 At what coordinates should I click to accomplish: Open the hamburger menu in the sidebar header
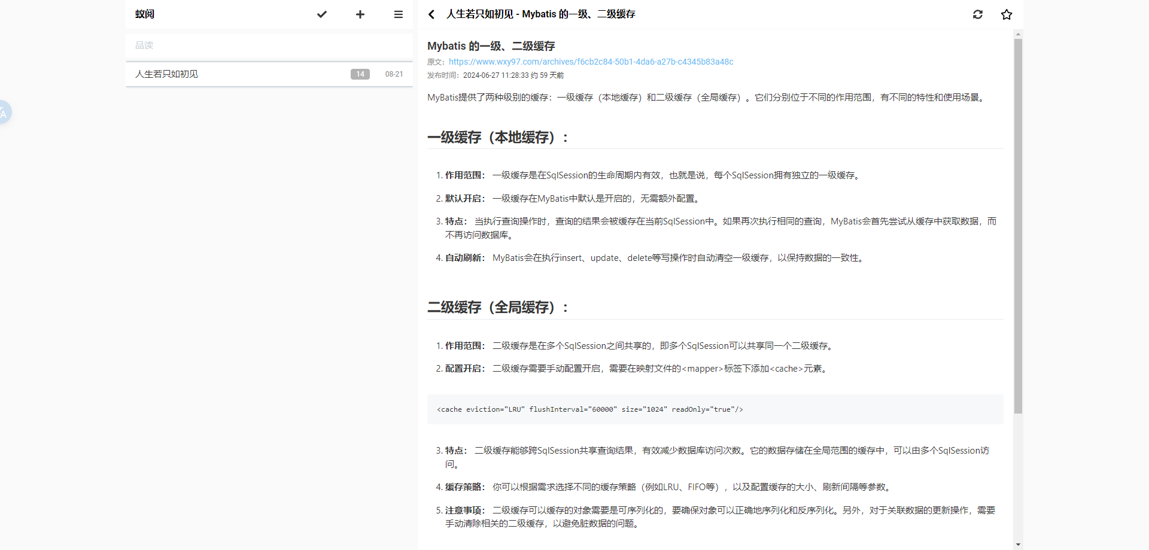(x=399, y=14)
